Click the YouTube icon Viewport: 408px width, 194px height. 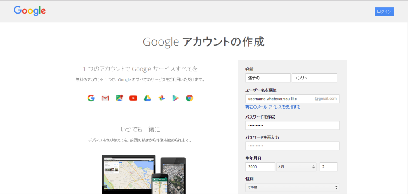click(x=133, y=98)
